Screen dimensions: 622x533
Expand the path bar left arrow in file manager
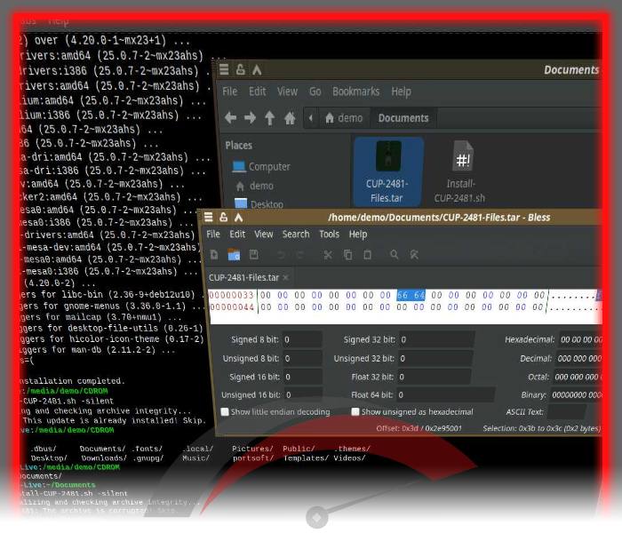point(311,118)
